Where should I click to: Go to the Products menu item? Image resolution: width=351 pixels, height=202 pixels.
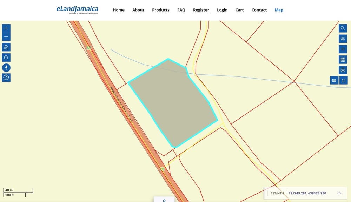(x=161, y=10)
